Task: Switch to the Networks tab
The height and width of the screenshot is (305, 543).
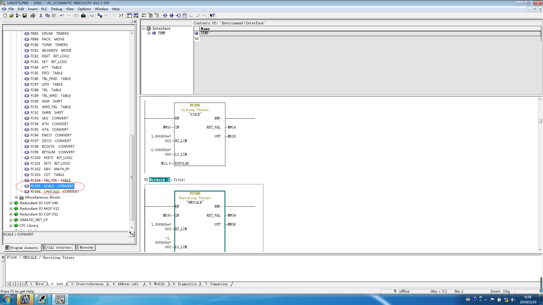Action: pos(84,247)
